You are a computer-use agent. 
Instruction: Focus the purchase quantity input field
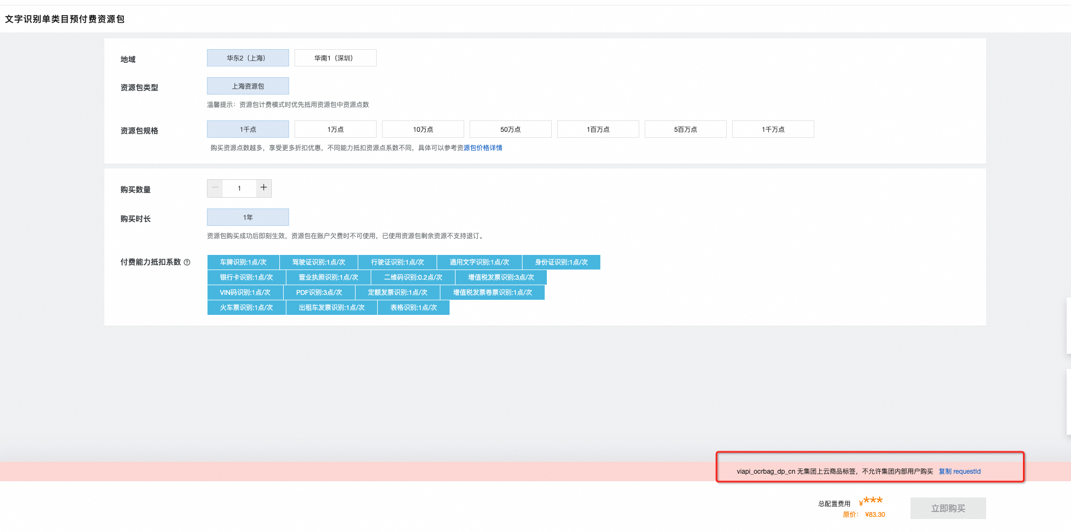(239, 188)
